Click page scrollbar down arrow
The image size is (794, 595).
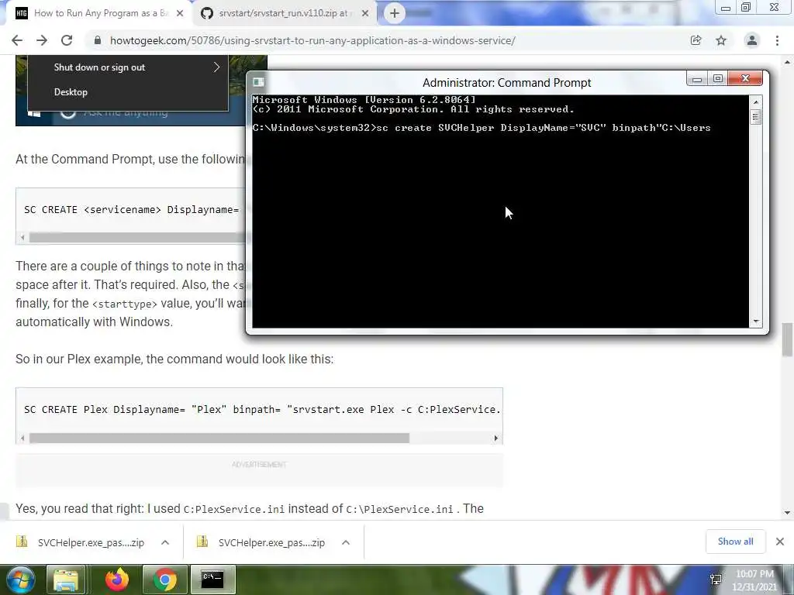click(787, 513)
